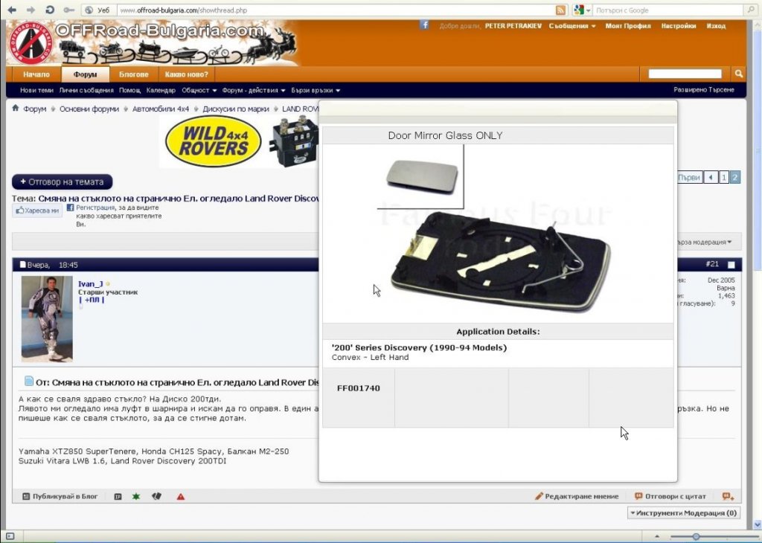Click the red warning triangle report icon
The image size is (762, 543).
point(181,496)
